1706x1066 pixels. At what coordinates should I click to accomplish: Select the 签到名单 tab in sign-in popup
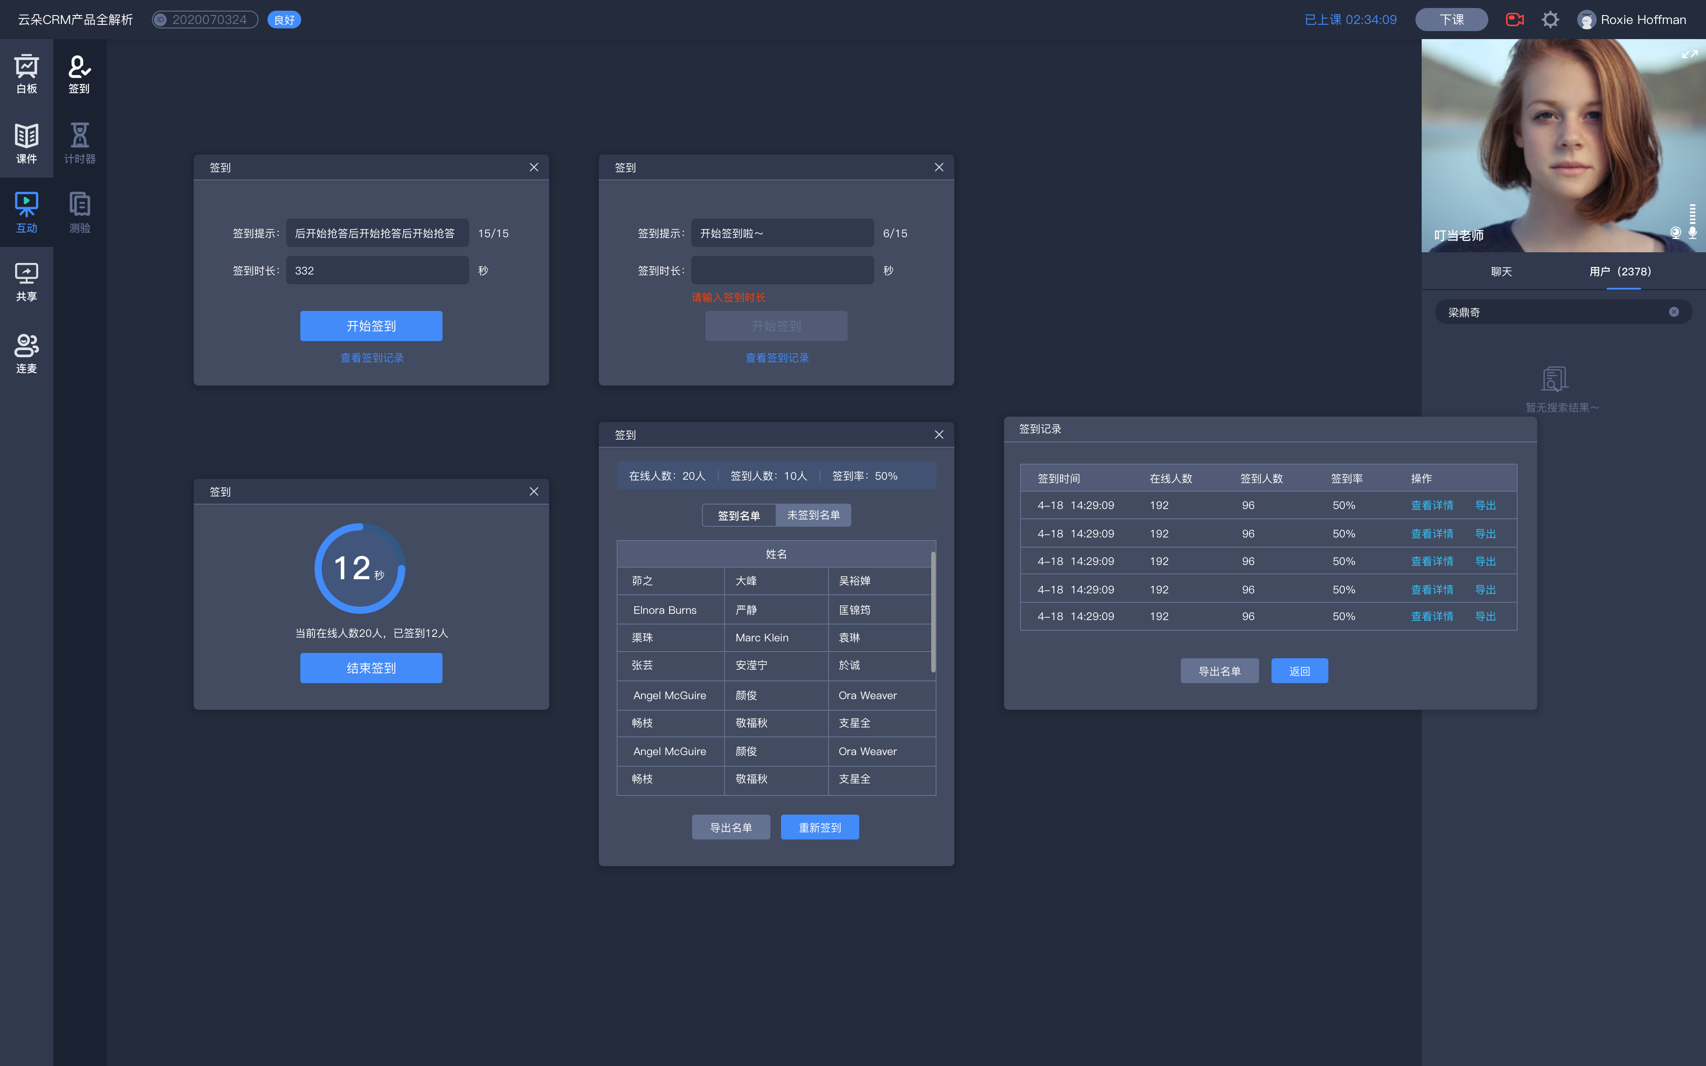(738, 515)
